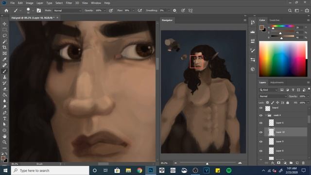Hide the week 4 group
This screenshot has height=175, width=311.
[261, 115]
